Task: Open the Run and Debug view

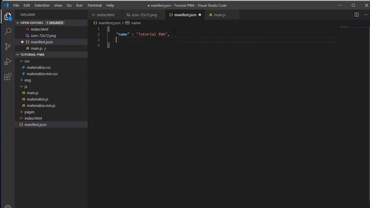Action: [8, 61]
